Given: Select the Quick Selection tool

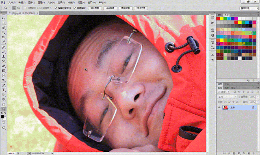Looking at the screenshot, I should [x=3, y=32].
